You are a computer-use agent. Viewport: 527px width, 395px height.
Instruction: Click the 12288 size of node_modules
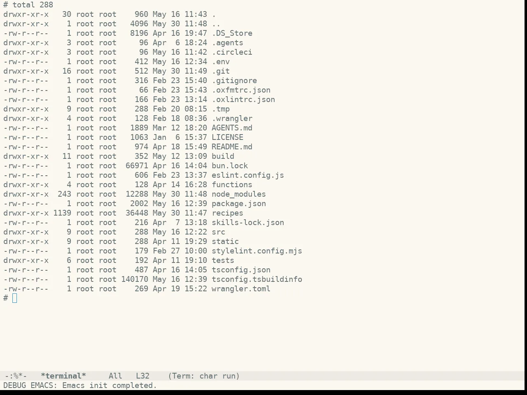pos(137,194)
